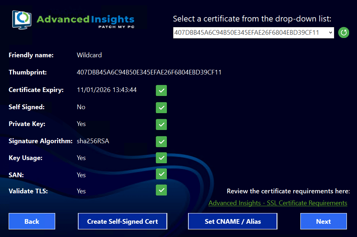The width and height of the screenshot is (357, 237).
Task: Click the green check beside Validate TLS
Action: [161, 190]
